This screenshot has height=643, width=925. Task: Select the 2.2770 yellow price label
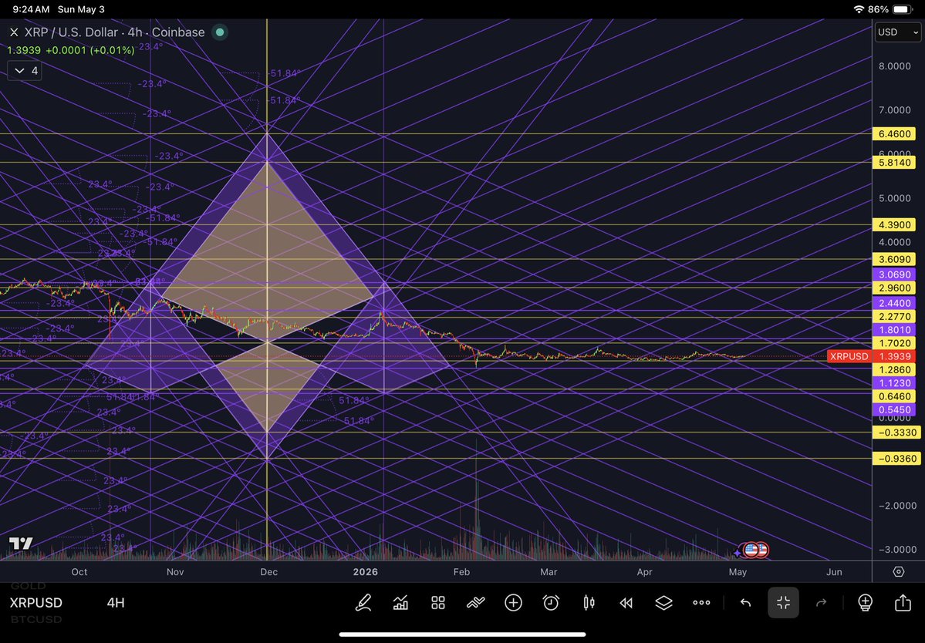click(894, 317)
